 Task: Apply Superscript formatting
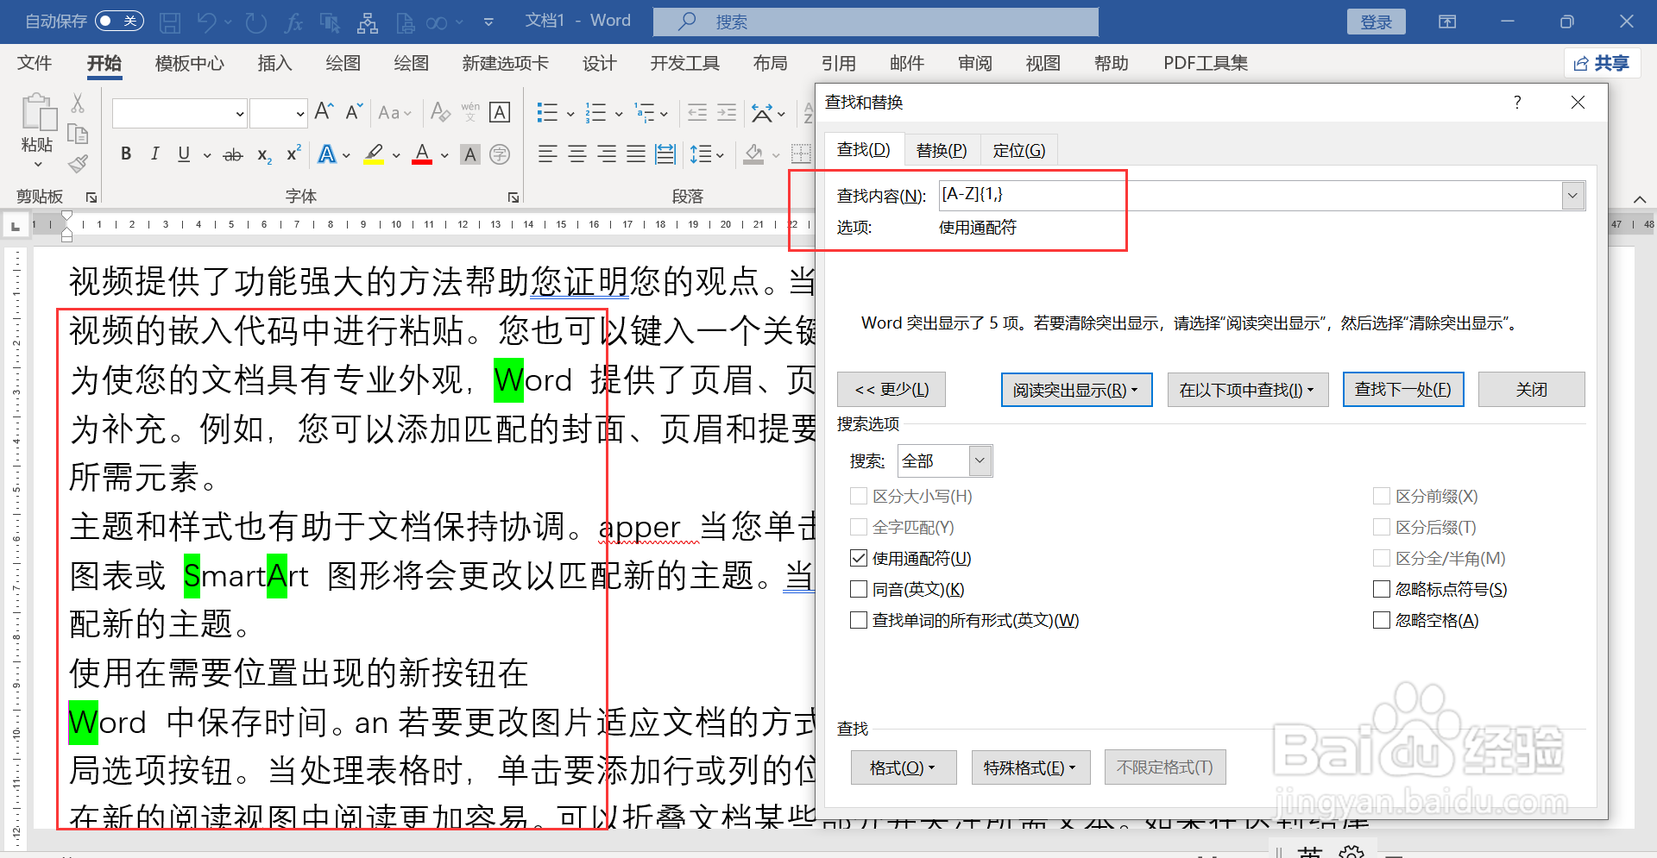click(x=293, y=153)
